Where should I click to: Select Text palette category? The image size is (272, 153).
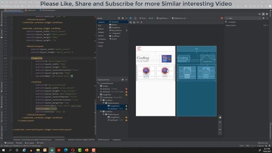point(99,25)
